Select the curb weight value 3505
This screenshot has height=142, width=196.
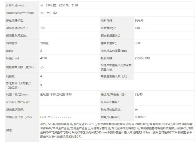coord(138,43)
